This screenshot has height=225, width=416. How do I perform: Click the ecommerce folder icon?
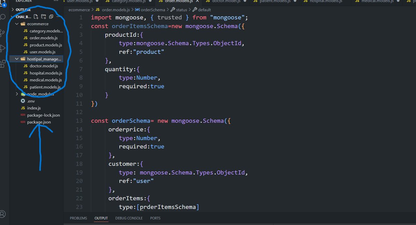23,24
